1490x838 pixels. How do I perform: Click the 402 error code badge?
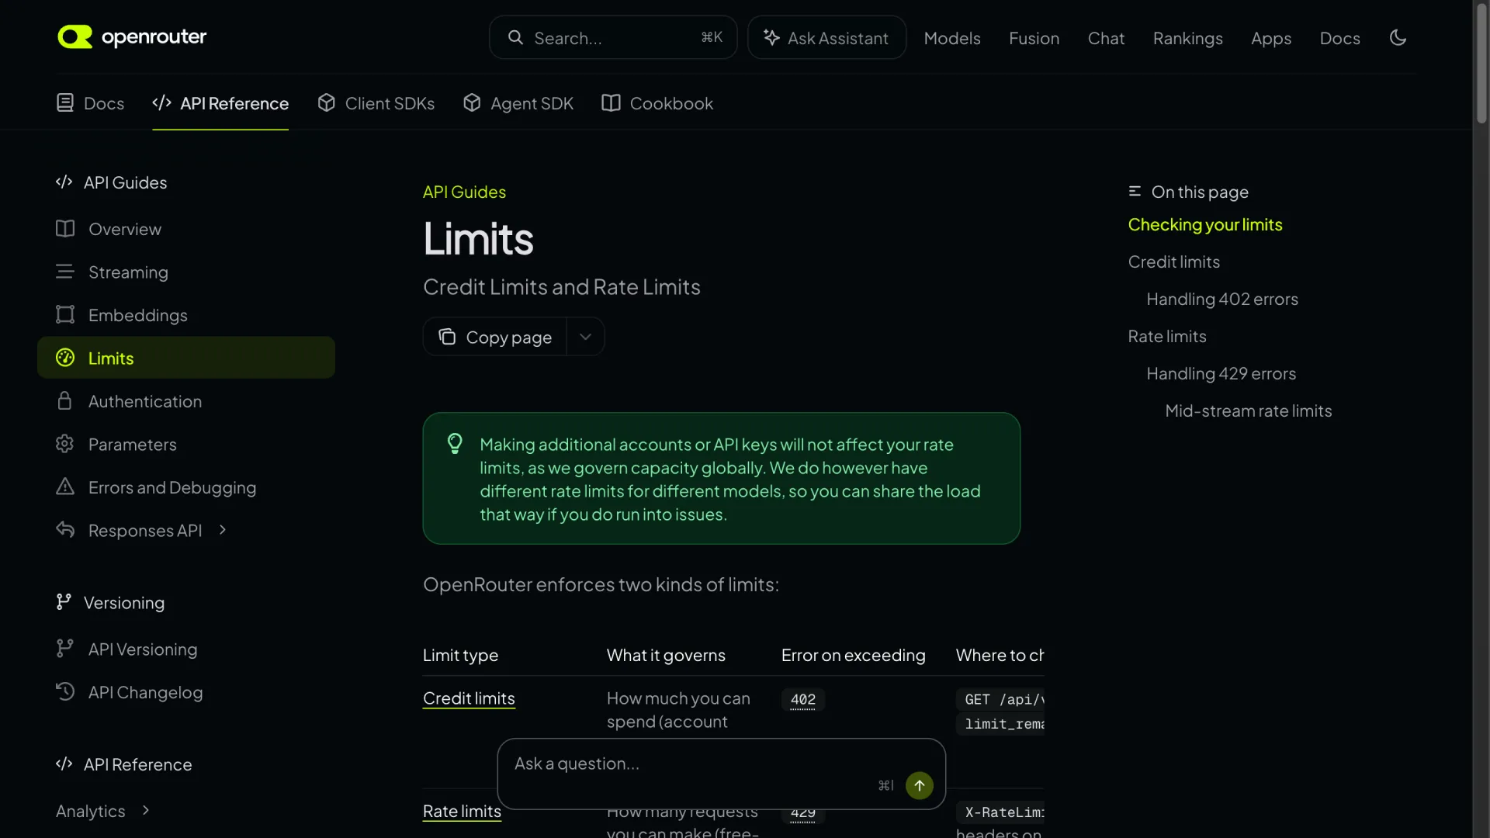coord(802,699)
